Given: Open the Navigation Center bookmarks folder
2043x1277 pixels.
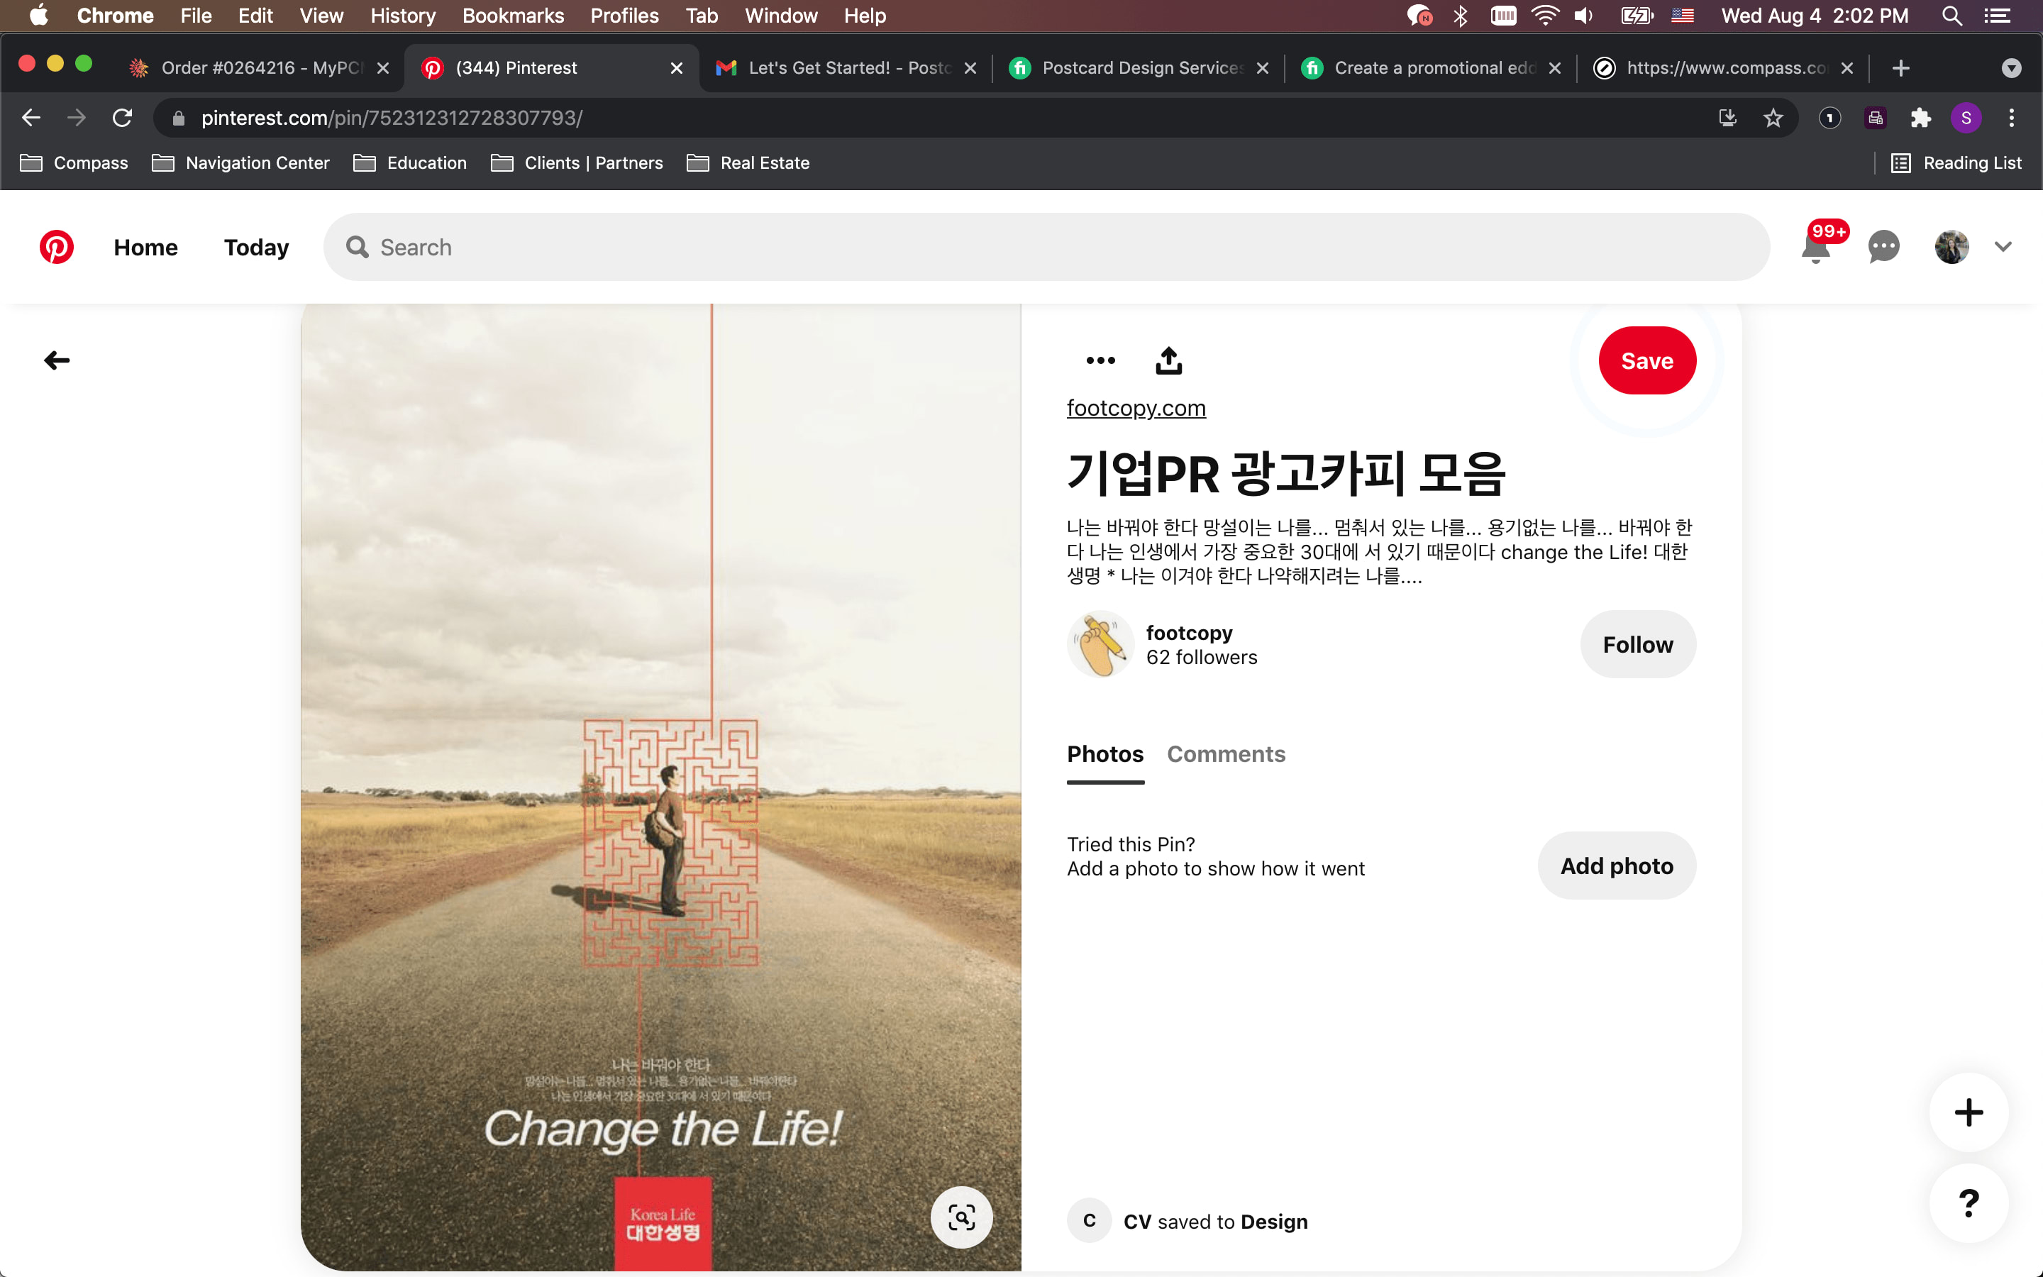Looking at the screenshot, I should pyautogui.click(x=240, y=163).
